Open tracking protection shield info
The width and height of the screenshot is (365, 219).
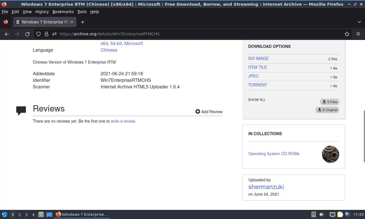(x=38, y=34)
